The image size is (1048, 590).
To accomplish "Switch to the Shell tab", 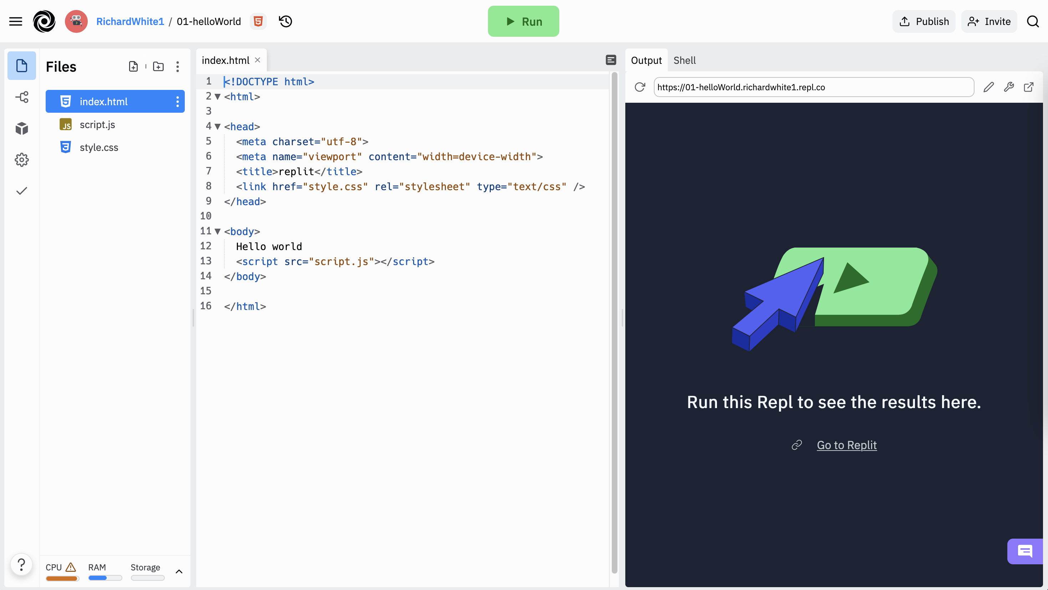I will point(684,60).
